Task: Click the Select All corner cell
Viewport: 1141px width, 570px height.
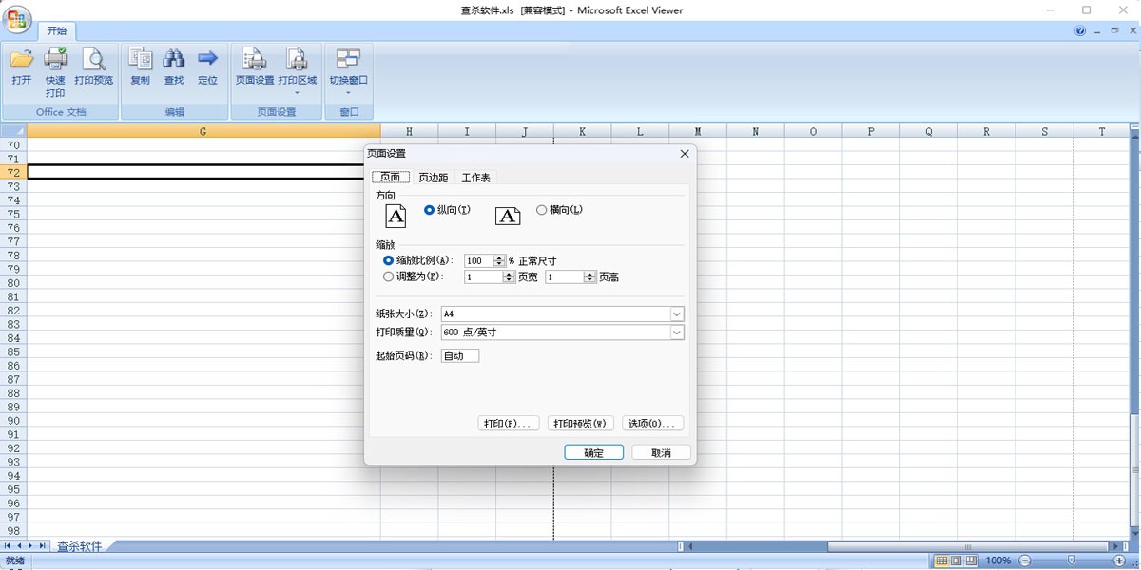Action: pyautogui.click(x=13, y=131)
